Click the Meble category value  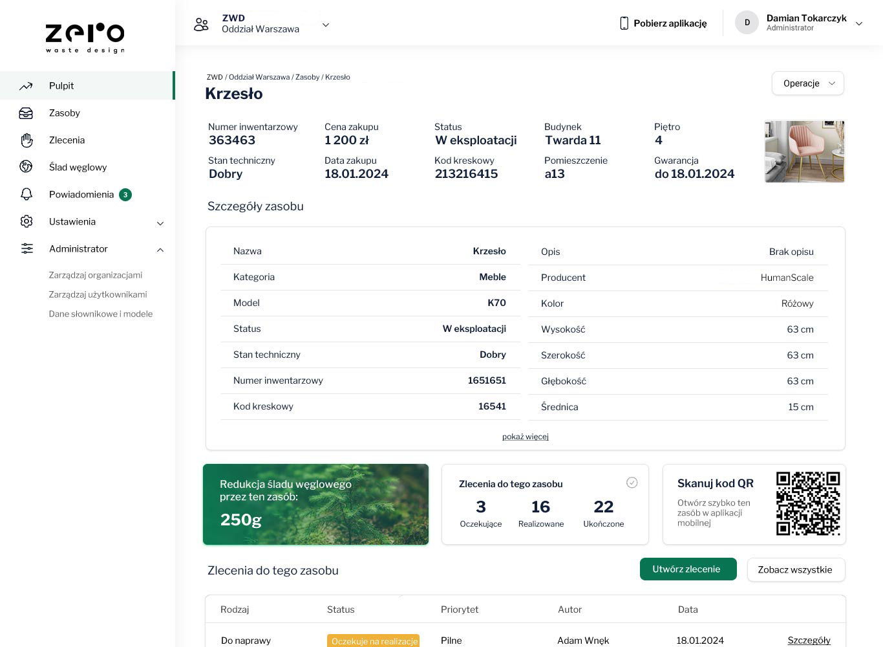pyautogui.click(x=493, y=277)
